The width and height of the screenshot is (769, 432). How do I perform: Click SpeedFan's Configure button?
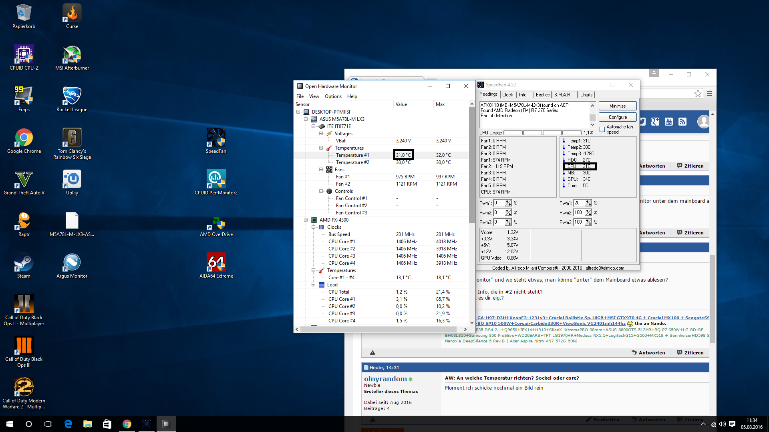click(617, 117)
